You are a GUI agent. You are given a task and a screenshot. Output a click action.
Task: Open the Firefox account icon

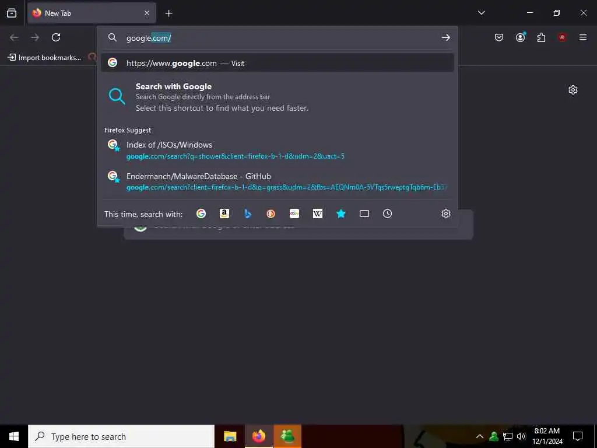tap(520, 37)
